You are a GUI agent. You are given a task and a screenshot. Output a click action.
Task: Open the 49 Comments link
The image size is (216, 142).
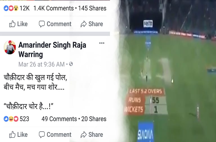point(59,119)
